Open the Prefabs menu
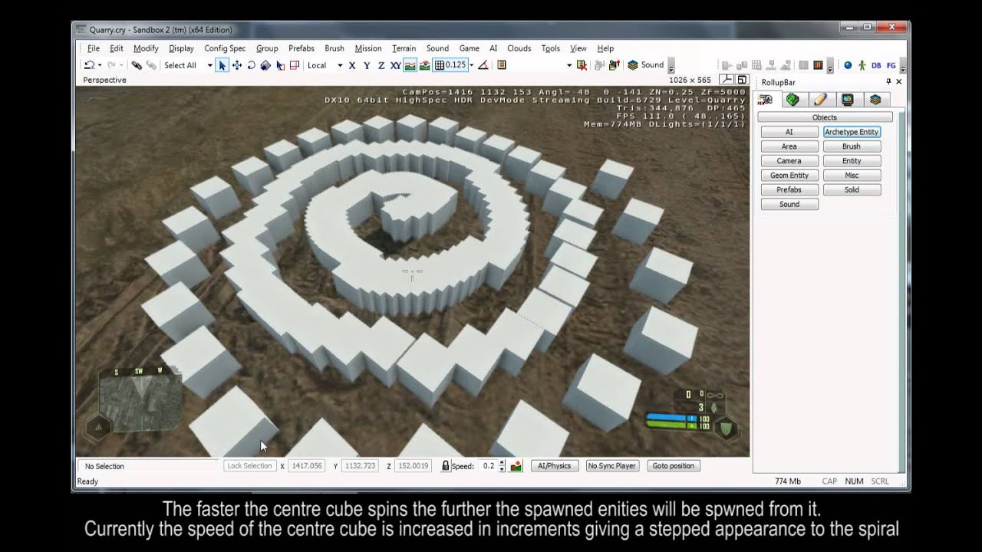Viewport: 982px width, 552px height. (302, 48)
